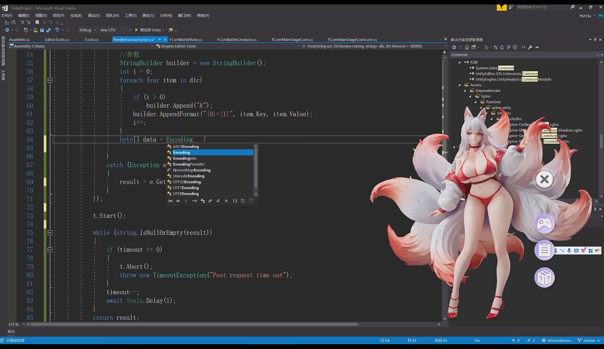Collapse the foreach block at line 57

click(50, 80)
